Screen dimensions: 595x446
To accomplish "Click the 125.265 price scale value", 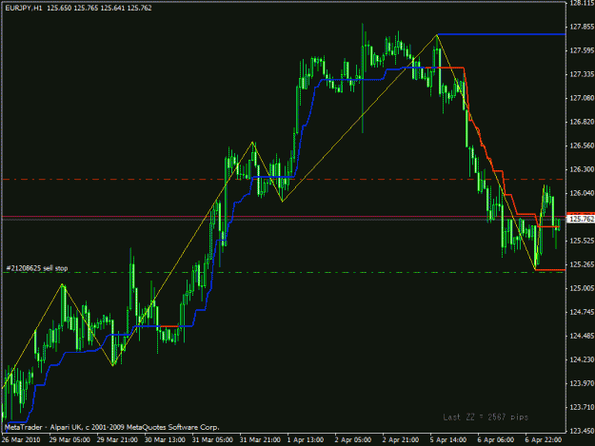I will [582, 264].
